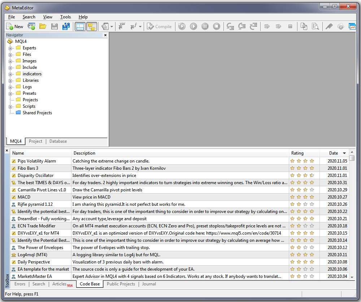This screenshot has height=302, width=361.
Task: Click the Toolbox scrollbar down arrow
Action: click(352, 277)
